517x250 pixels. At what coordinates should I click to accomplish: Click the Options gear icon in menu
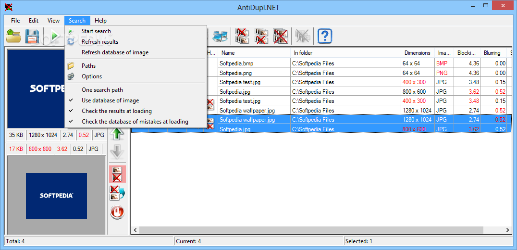click(71, 76)
